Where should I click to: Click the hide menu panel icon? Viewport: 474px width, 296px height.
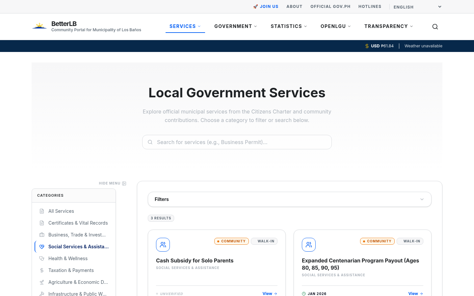[x=124, y=184]
